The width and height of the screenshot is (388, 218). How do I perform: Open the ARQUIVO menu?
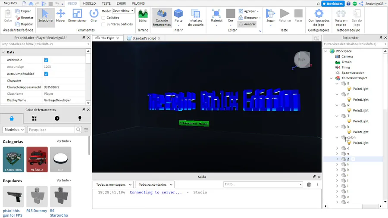pos(10,3)
